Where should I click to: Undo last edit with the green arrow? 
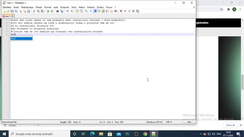[x=48, y=11]
